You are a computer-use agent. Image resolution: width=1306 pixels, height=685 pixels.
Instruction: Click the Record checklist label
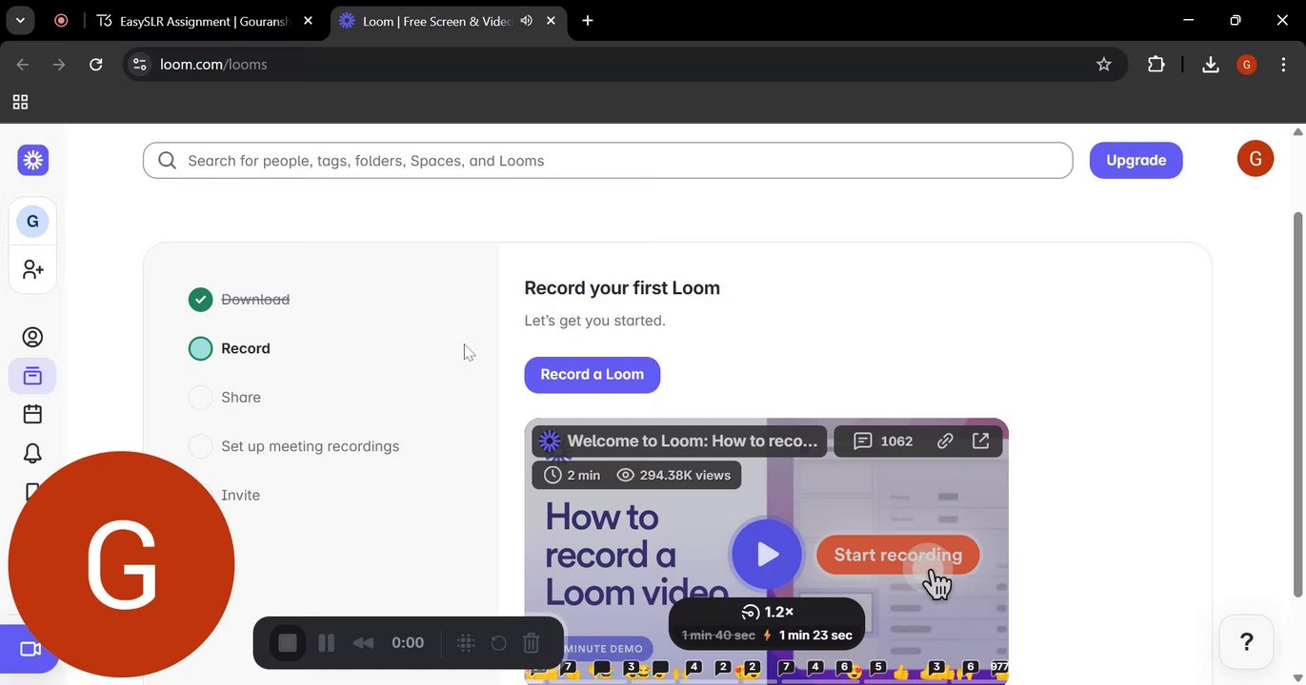[x=246, y=348]
